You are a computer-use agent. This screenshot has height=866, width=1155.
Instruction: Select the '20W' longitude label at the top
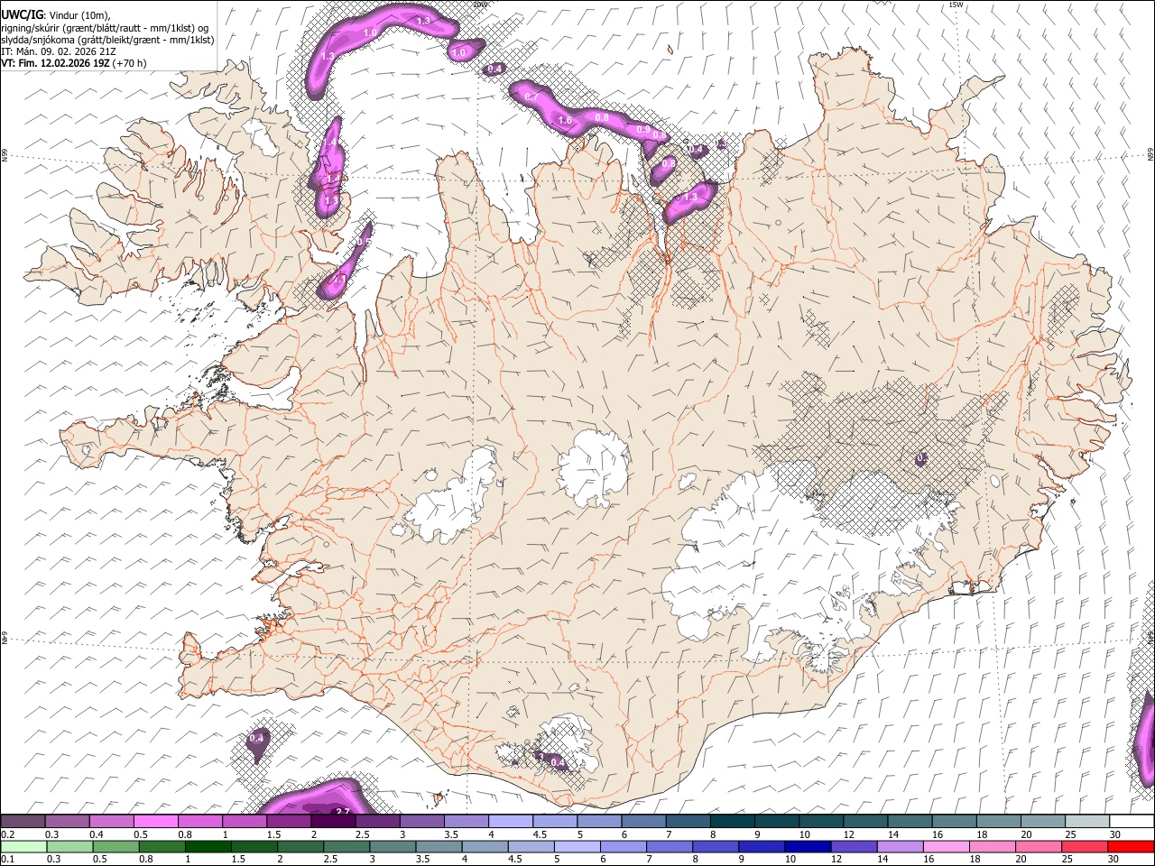tap(479, 5)
